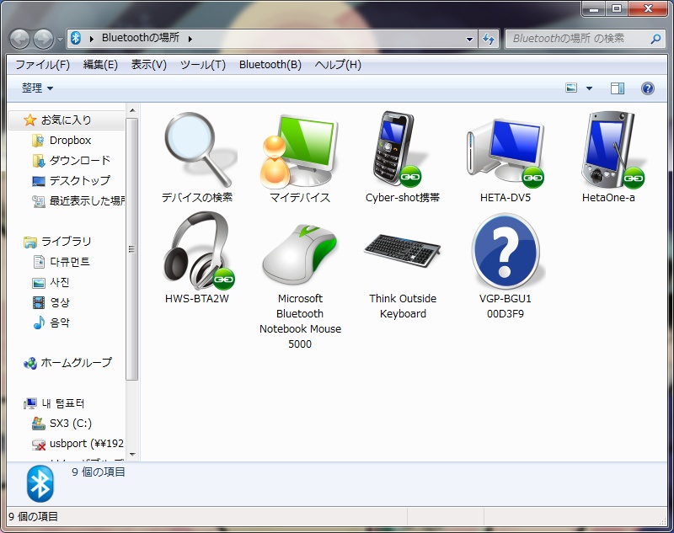Open 最近表示した場所 in favorites
Viewport: 674px width, 533px height.
[x=78, y=201]
